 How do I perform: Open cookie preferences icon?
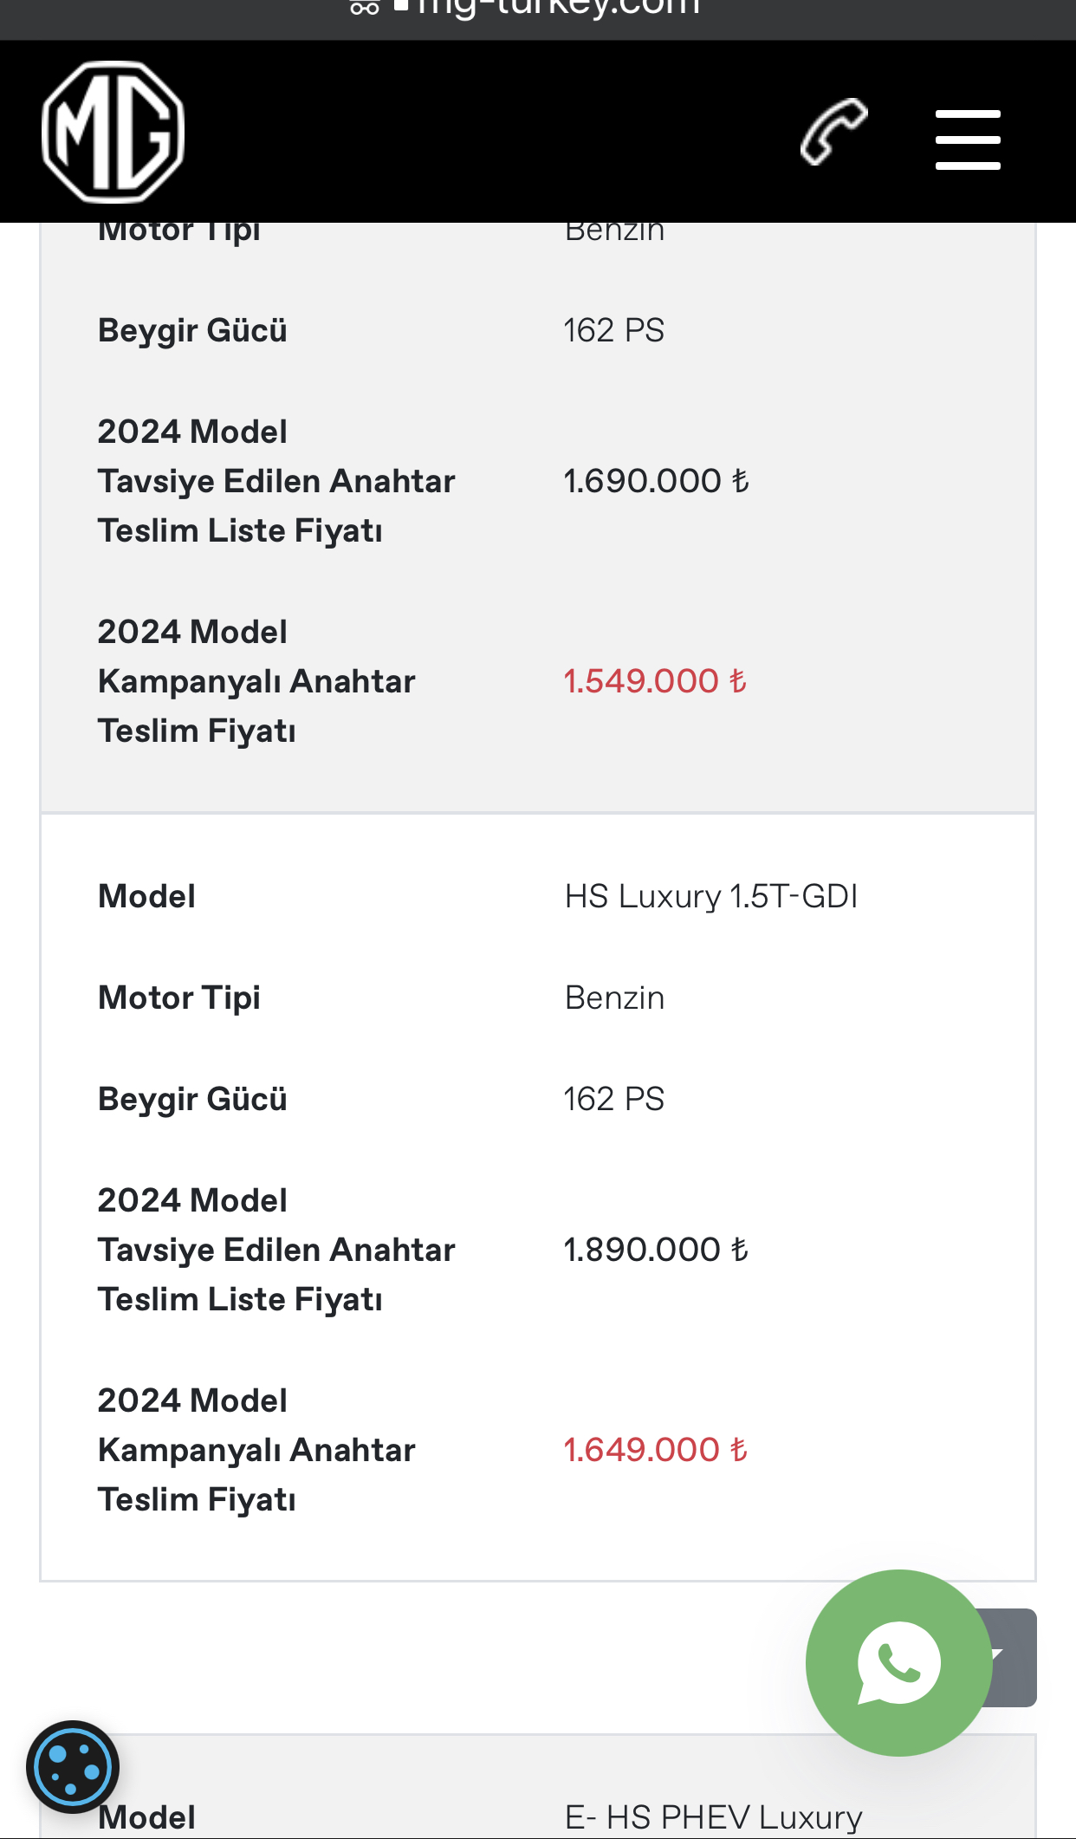tap(73, 1766)
